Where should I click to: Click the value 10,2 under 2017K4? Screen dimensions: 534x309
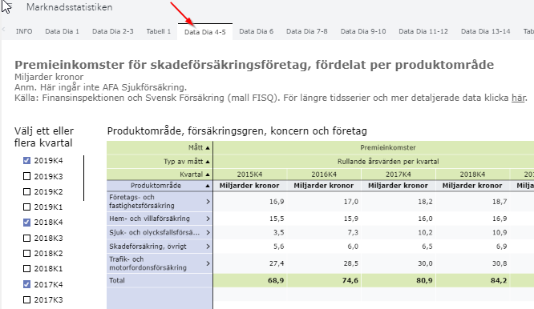click(425, 232)
